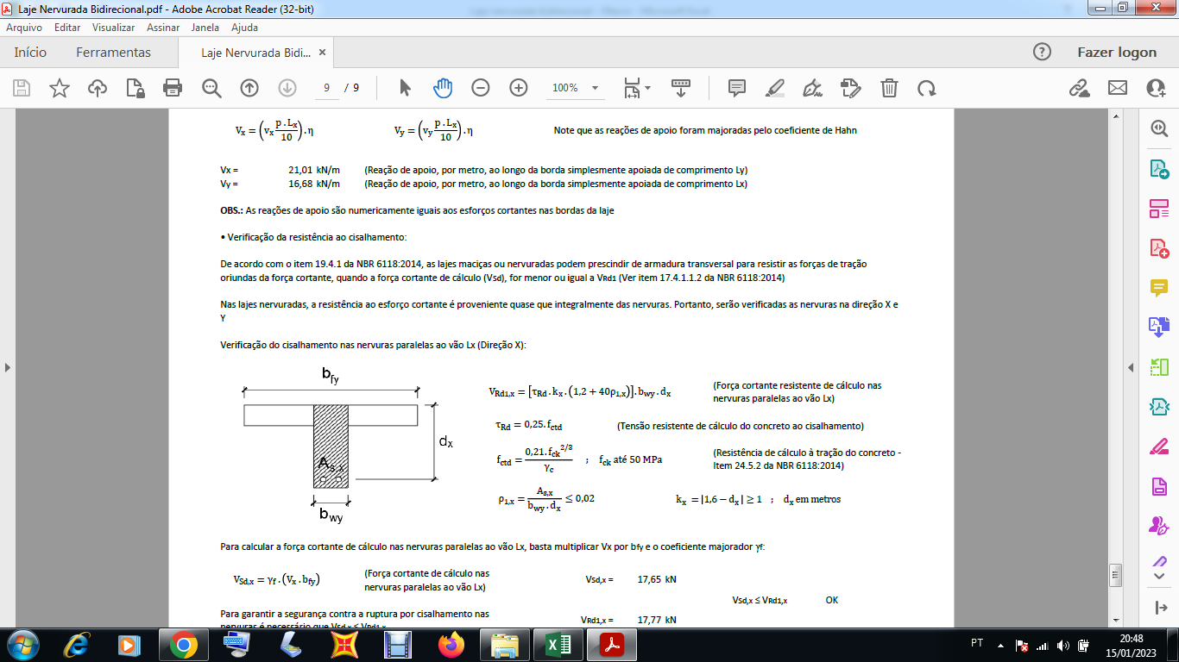Click the volume speaker tray icon

point(1062,645)
